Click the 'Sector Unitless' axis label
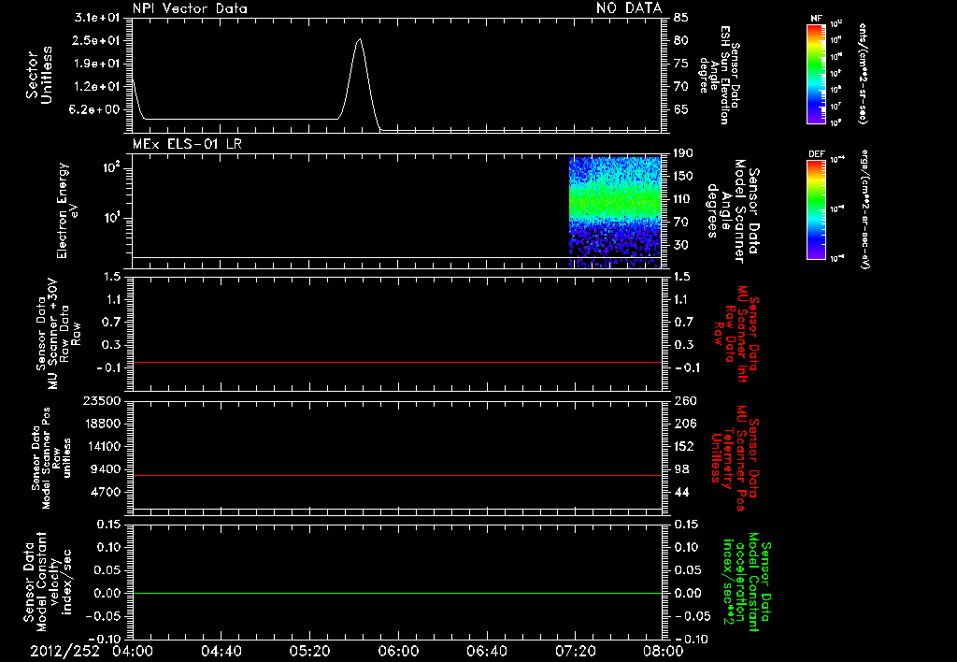Image resolution: width=957 pixels, height=662 pixels. 39,75
